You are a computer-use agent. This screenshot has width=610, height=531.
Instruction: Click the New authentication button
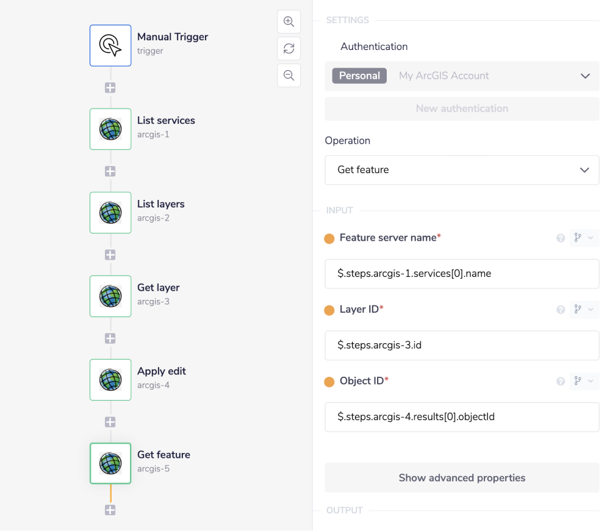click(462, 109)
